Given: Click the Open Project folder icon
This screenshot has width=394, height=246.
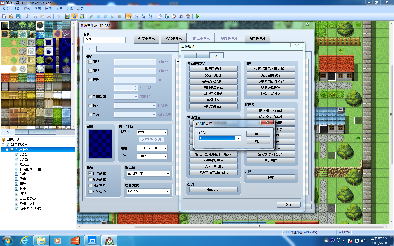Looking at the screenshot, I should [11, 16].
